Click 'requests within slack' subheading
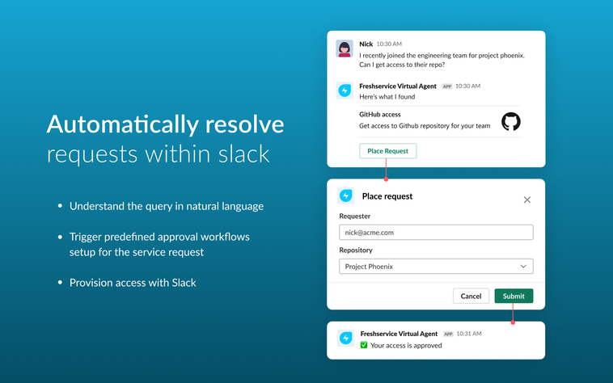 (158, 154)
